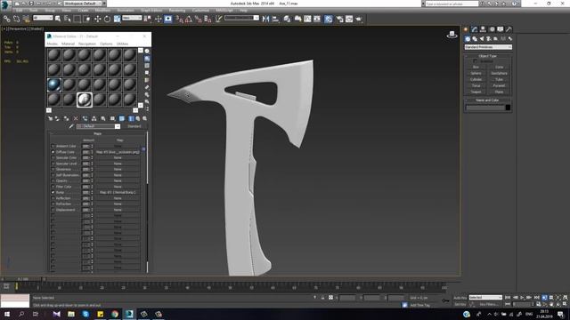
Task: Toggle the Ambient Color map checkbox
Action: [x=53, y=146]
